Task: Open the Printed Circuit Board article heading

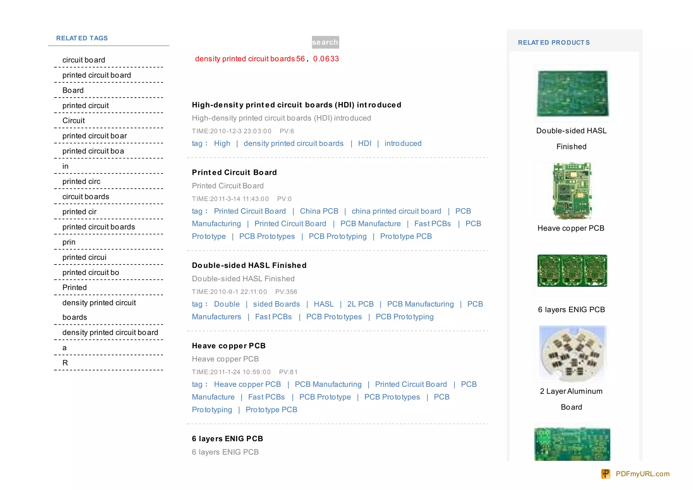Action: (x=234, y=172)
